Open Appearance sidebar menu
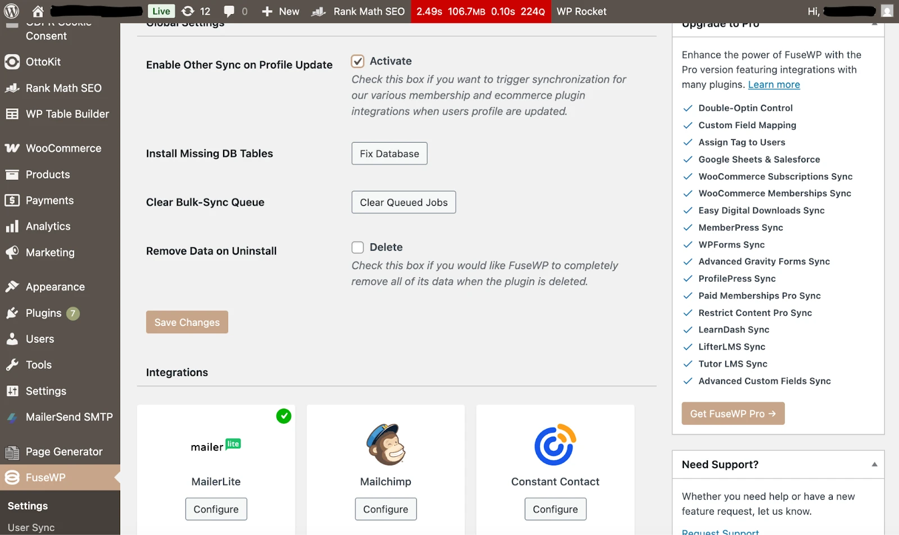This screenshot has height=535, width=899. (x=60, y=287)
